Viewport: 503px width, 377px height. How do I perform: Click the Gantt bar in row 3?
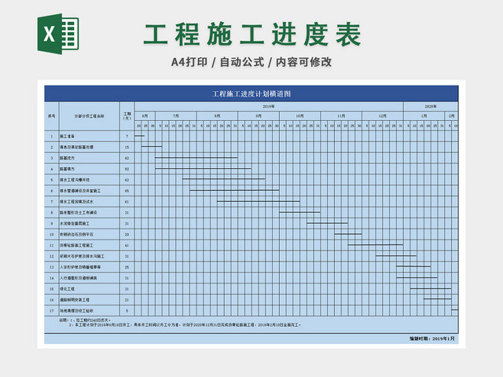[x=196, y=157]
